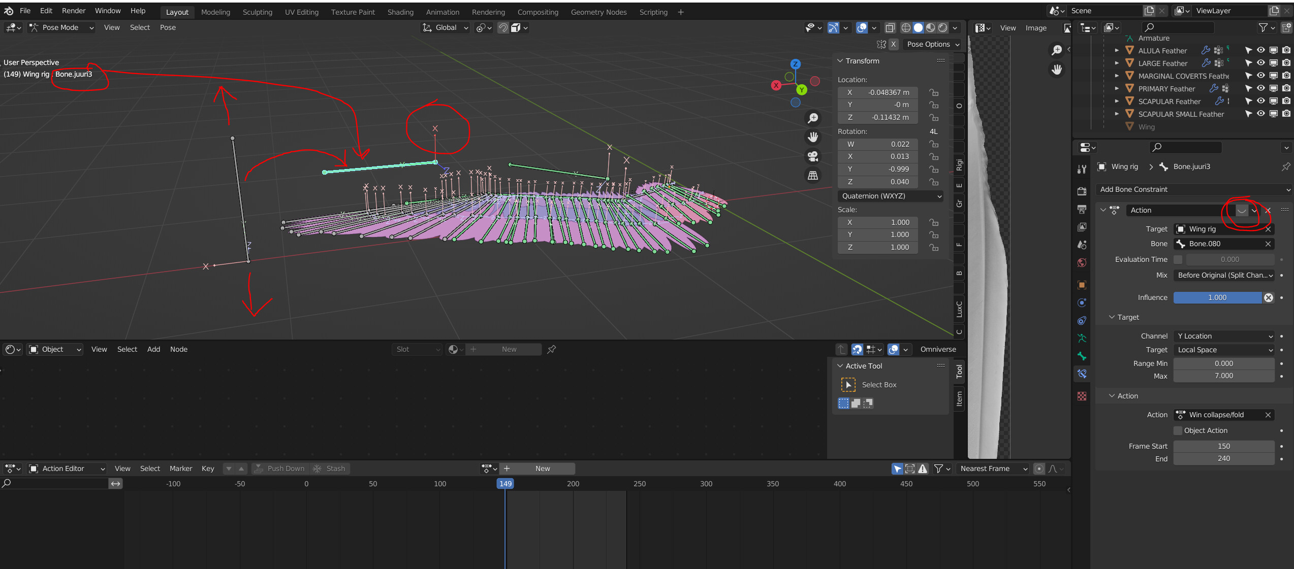Viewport: 1294px width, 569px height.
Task: Toggle X-axis mirror in pose options
Action: 893,45
